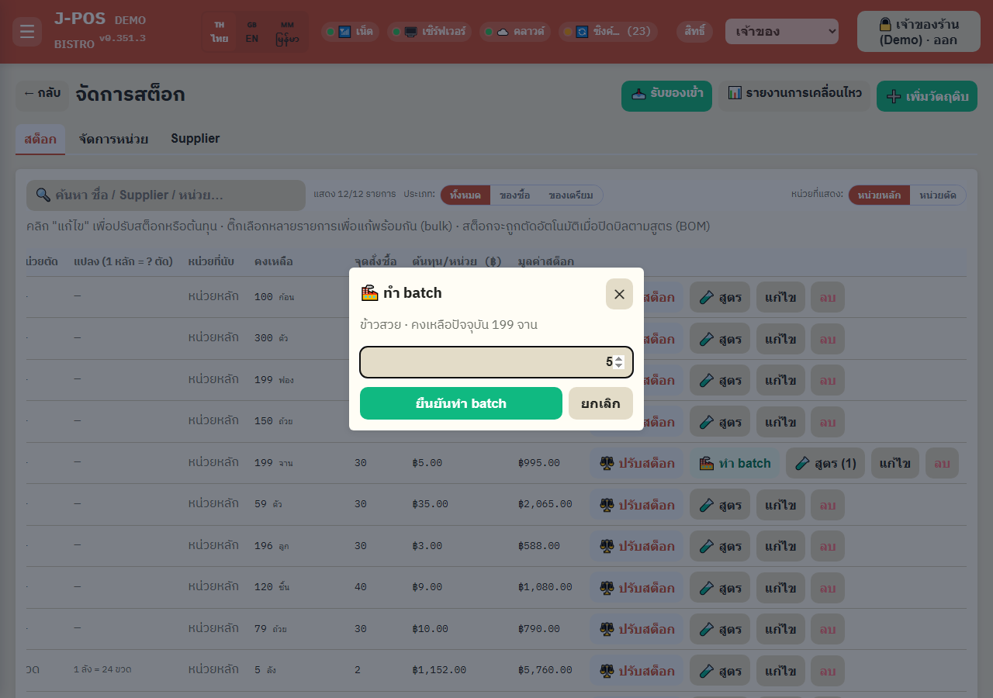Click ปรับสต็อก for the 5 ลัง row
The image size is (993, 698).
[637, 671]
